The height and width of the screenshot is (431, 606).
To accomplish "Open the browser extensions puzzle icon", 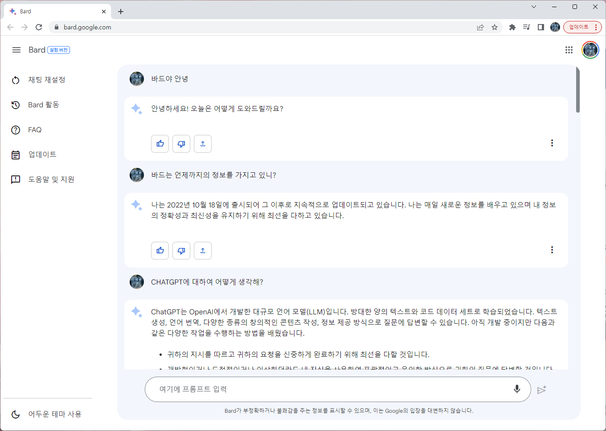I will pos(512,27).
